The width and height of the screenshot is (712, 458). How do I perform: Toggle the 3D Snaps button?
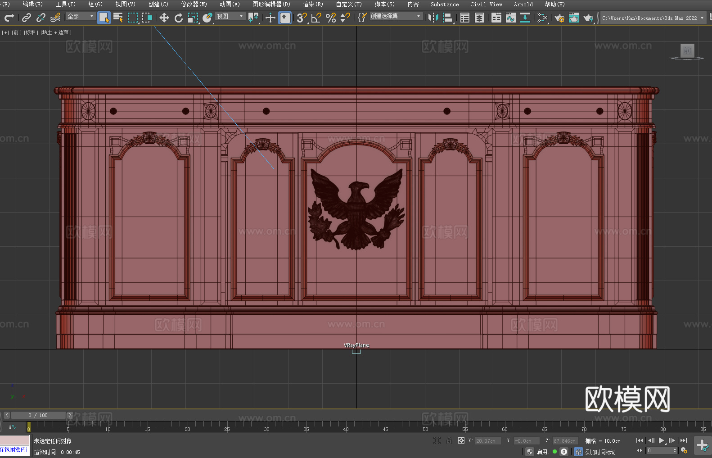tap(302, 18)
